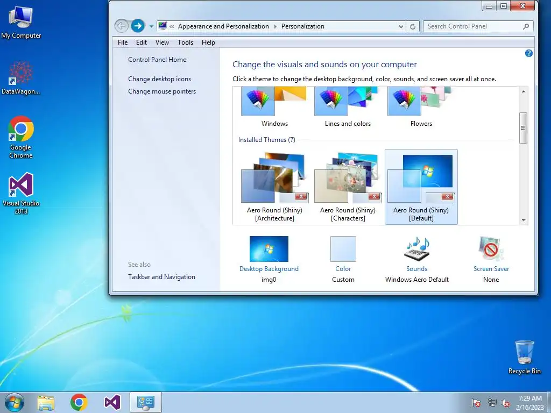Click the taskbar clock and date
The image size is (551, 413).
pos(530,403)
